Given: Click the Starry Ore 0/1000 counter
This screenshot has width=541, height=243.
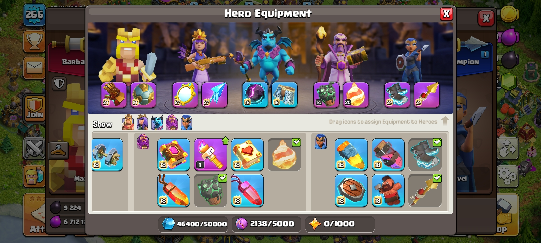Looking at the screenshot, I should pos(340,224).
